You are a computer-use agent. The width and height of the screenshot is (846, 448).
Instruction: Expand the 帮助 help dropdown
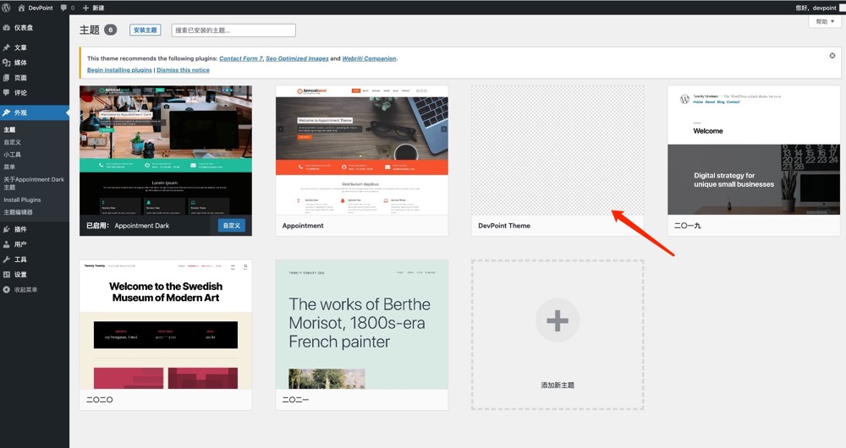point(825,22)
